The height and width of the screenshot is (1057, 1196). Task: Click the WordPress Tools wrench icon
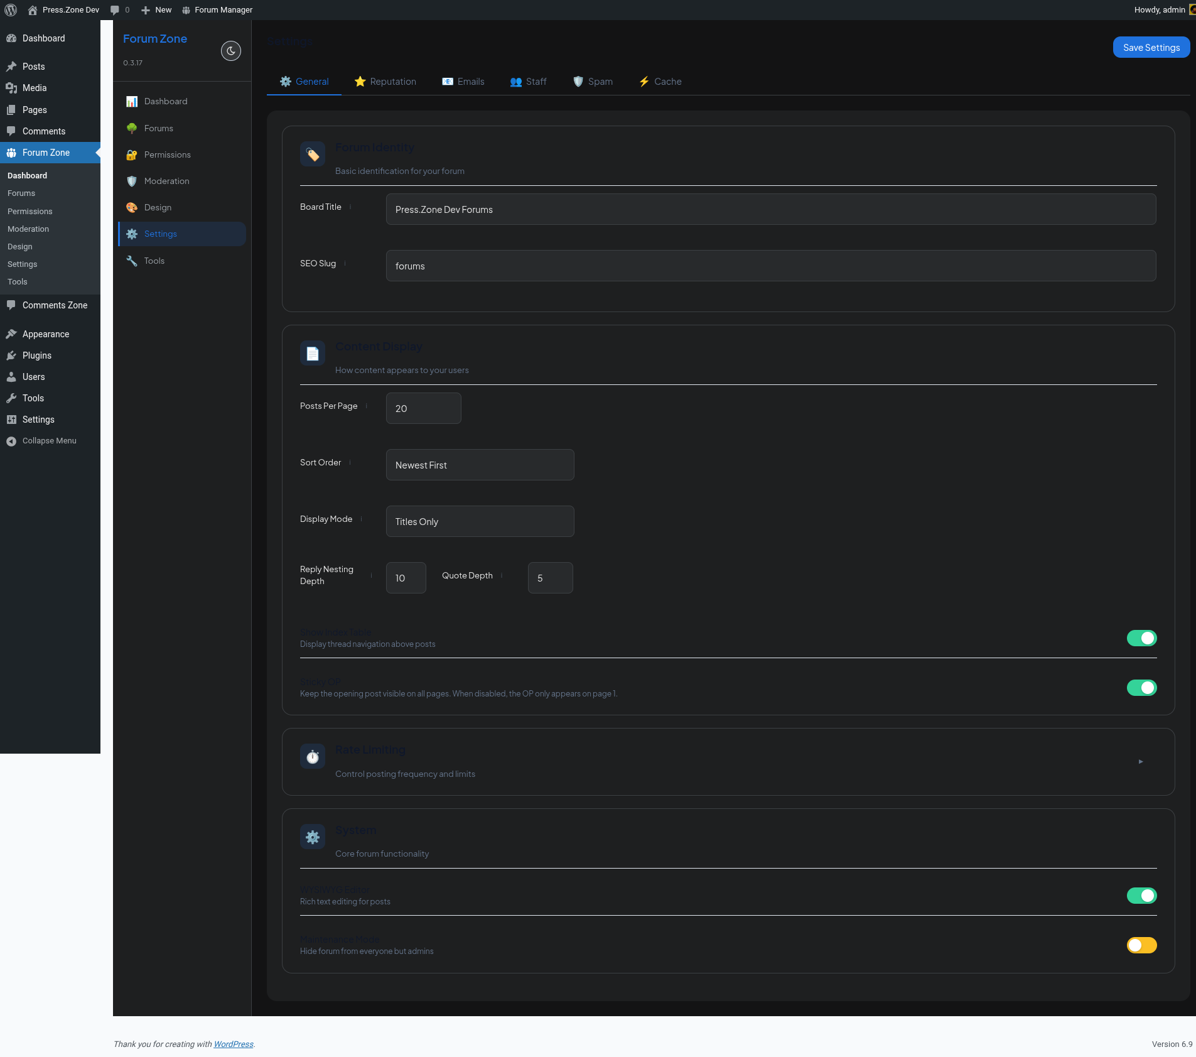coord(11,398)
